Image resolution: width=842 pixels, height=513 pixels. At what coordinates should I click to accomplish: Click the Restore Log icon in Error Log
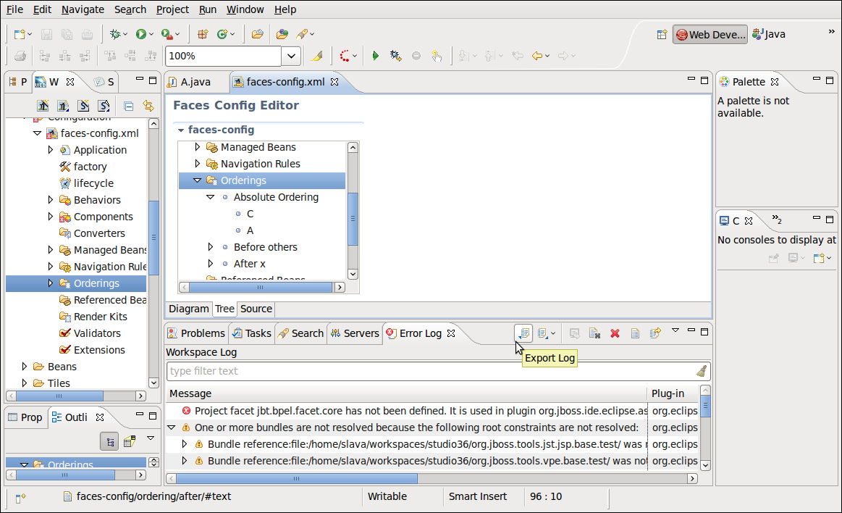(x=655, y=333)
